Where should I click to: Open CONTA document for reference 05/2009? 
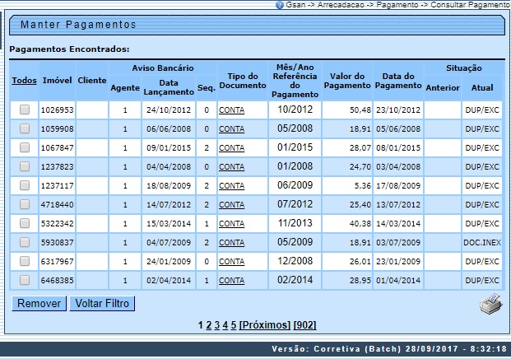point(231,243)
